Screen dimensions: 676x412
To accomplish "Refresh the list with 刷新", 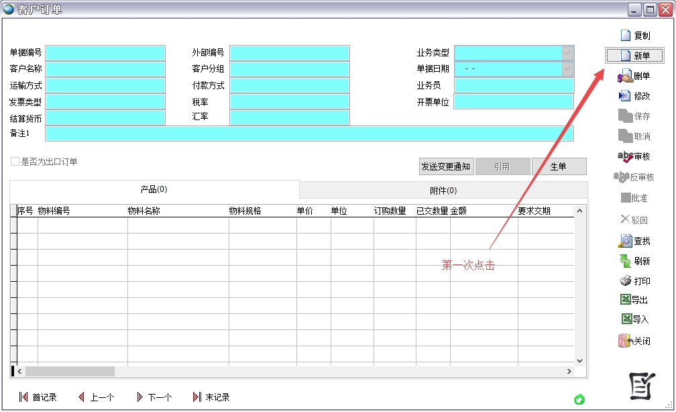I will tap(634, 261).
